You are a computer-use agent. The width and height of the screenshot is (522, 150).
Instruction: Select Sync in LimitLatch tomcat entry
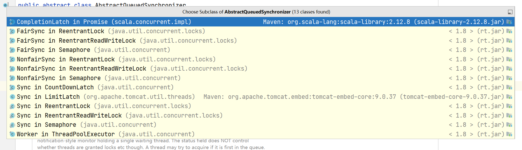(x=105, y=97)
